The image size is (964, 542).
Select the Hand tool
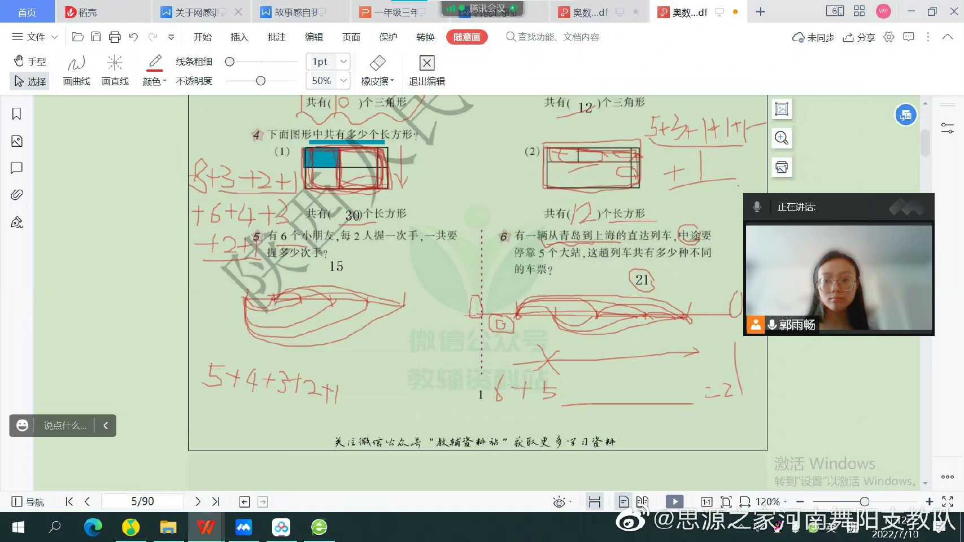tap(30, 61)
